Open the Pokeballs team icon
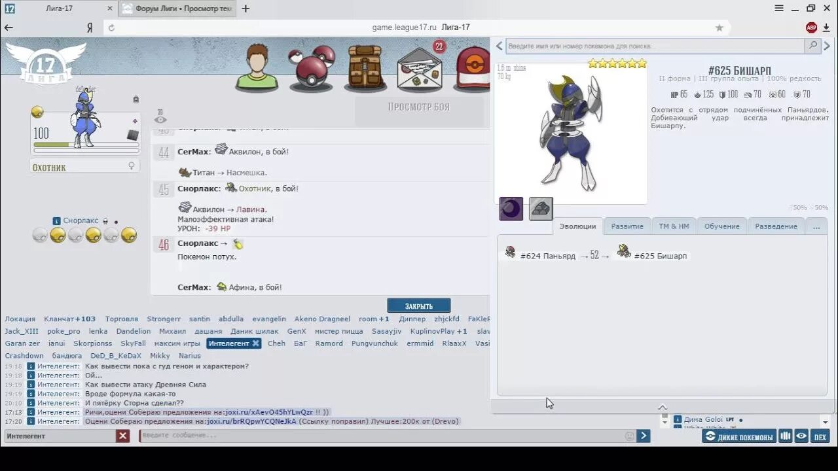This screenshot has height=471, width=838. (x=312, y=67)
